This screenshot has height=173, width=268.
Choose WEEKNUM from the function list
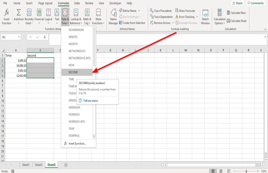tap(77, 107)
